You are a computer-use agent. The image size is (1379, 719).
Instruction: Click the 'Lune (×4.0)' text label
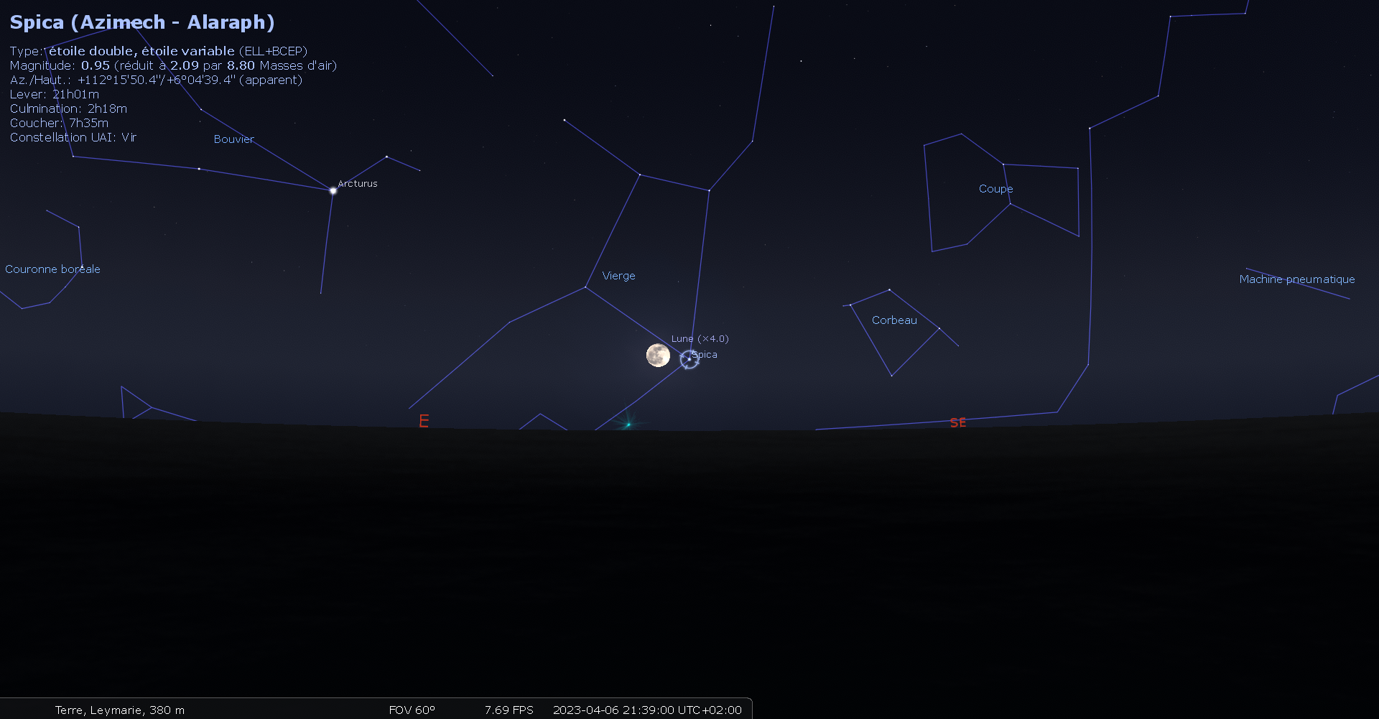[x=700, y=338]
